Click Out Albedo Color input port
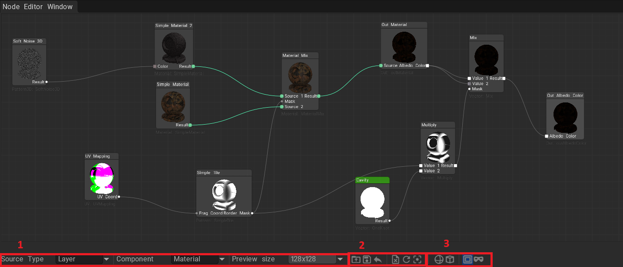The image size is (623, 267). click(547, 136)
